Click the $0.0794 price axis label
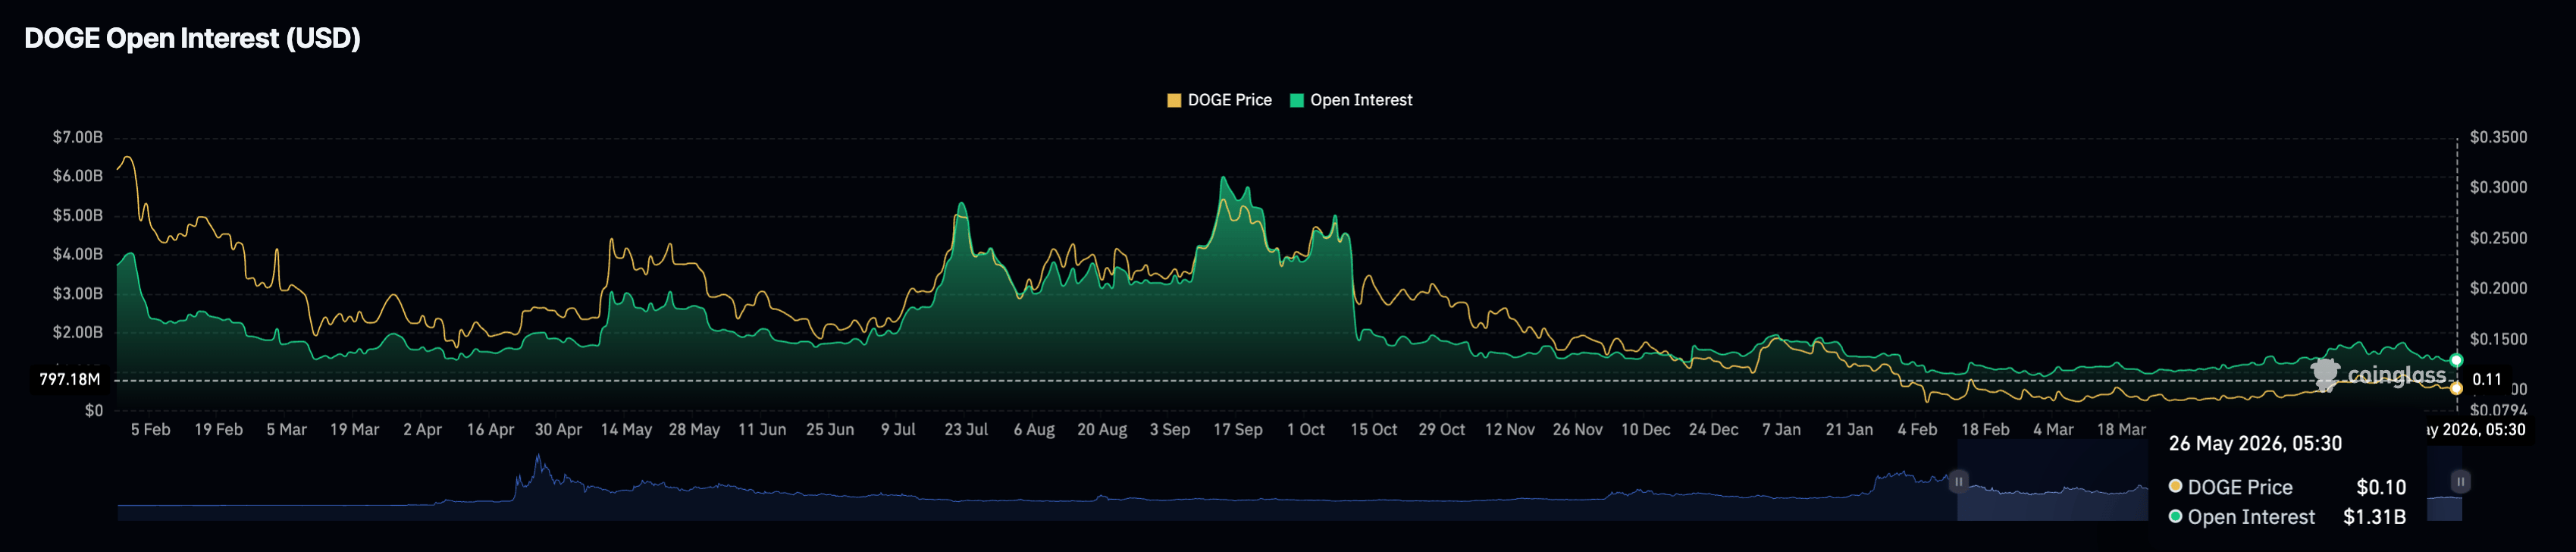2576x552 pixels. click(2498, 410)
